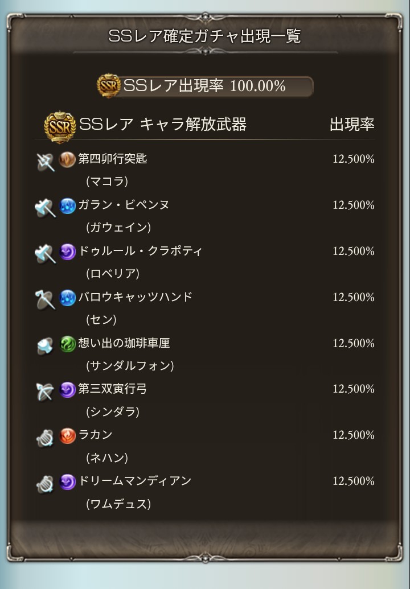Open the 想い出の珈琲車厘 entry
The height and width of the screenshot is (589, 410).
(x=124, y=343)
